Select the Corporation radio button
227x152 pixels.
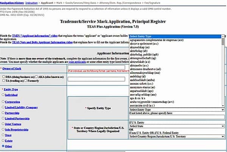click(3, 102)
